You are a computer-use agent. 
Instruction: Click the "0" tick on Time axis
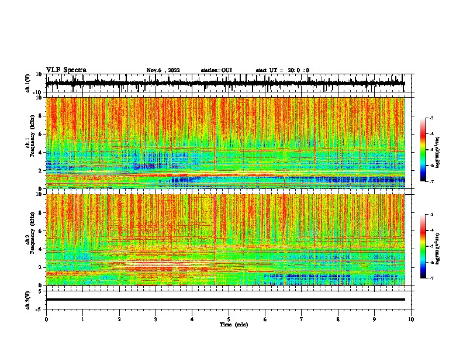[46, 319]
